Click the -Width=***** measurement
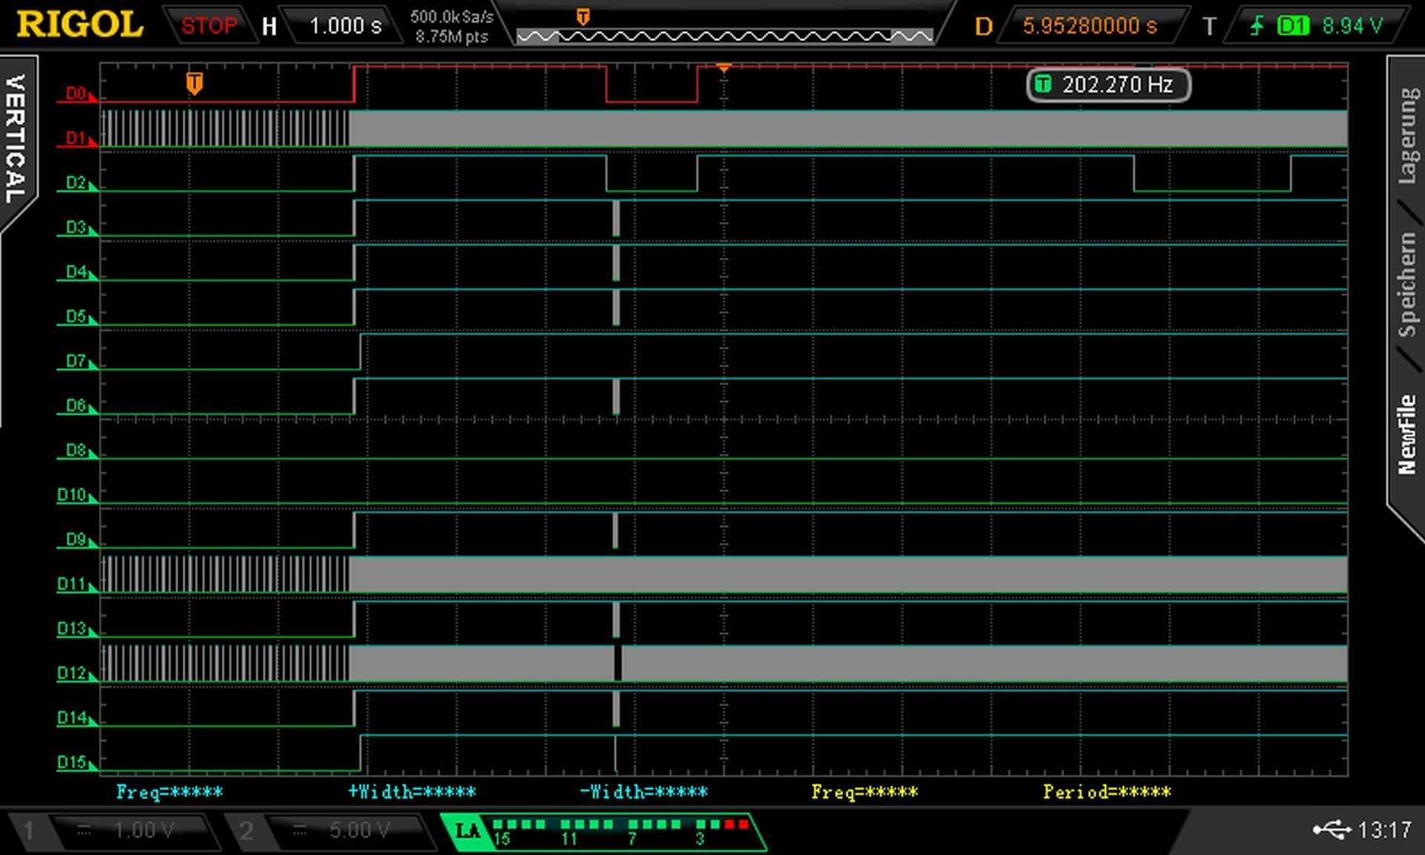Image resolution: width=1425 pixels, height=855 pixels. click(643, 792)
